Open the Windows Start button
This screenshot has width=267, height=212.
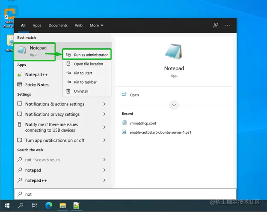coord(7,206)
